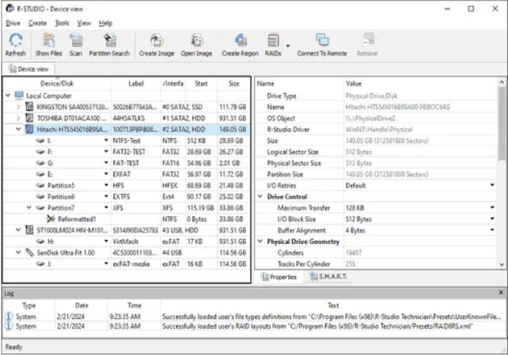Click the Local Computer icon

tap(19, 95)
